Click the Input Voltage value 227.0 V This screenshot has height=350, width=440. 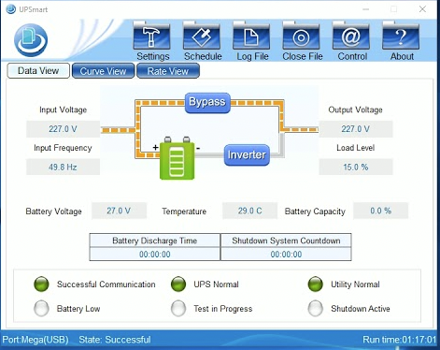click(x=63, y=129)
